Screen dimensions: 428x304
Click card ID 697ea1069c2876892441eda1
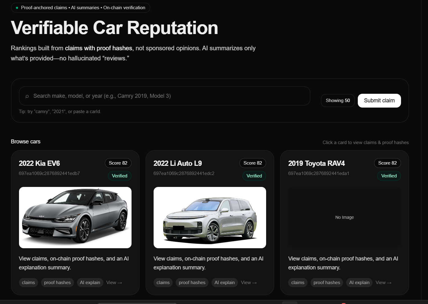click(319, 173)
